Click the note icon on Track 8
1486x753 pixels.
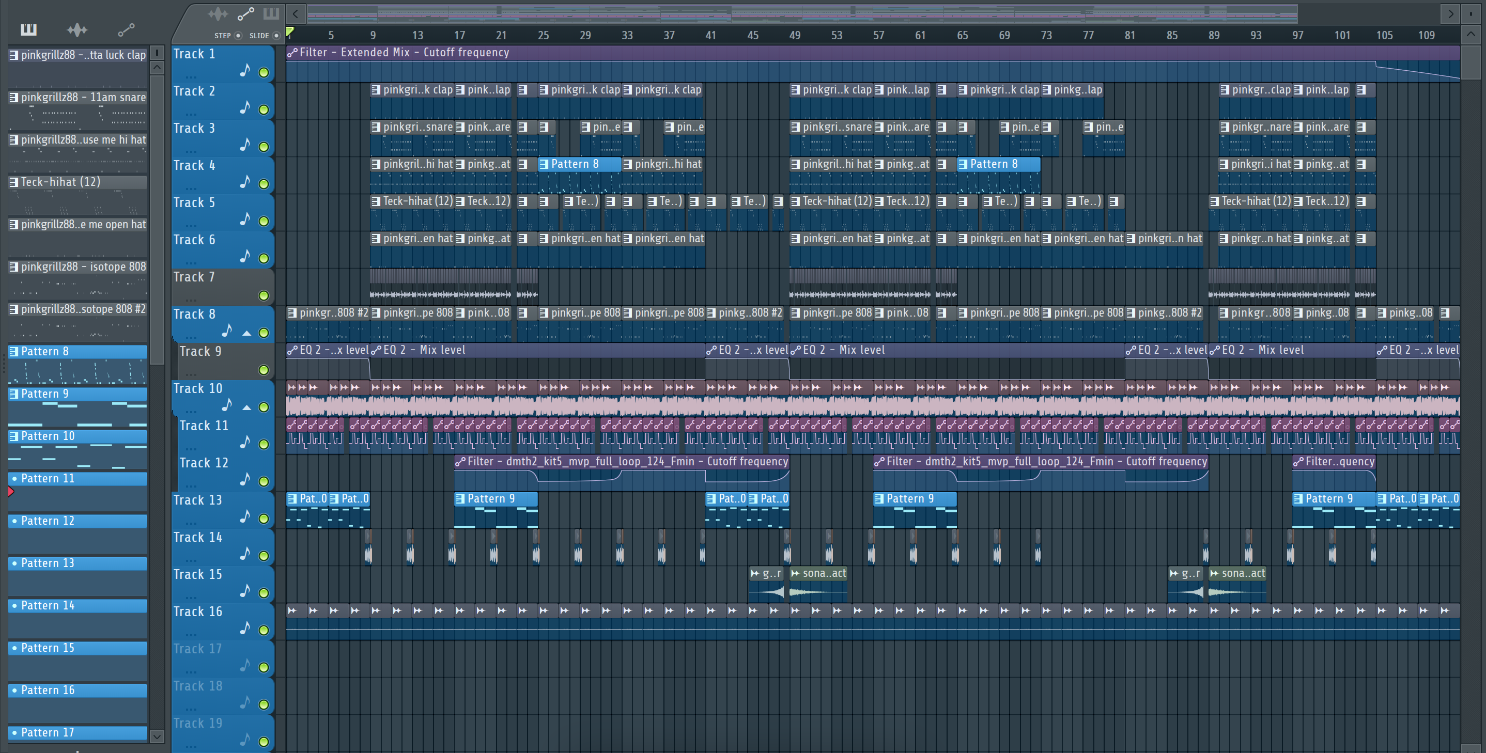coord(227,331)
